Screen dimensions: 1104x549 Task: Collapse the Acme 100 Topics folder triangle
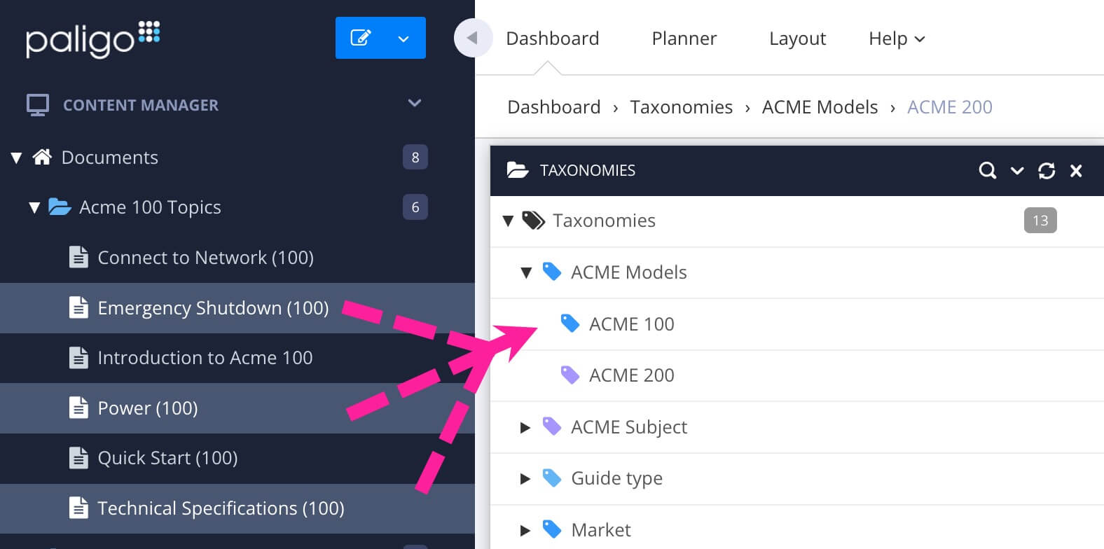[x=34, y=207]
